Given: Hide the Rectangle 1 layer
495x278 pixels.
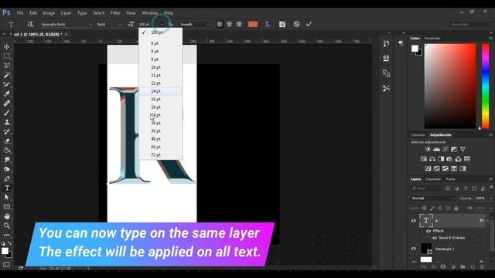Looking at the screenshot, I should coord(414,249).
